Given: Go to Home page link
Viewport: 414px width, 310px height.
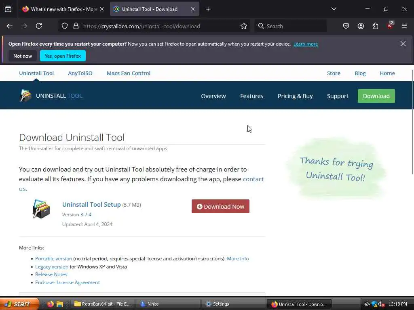Looking at the screenshot, I should (x=387, y=73).
